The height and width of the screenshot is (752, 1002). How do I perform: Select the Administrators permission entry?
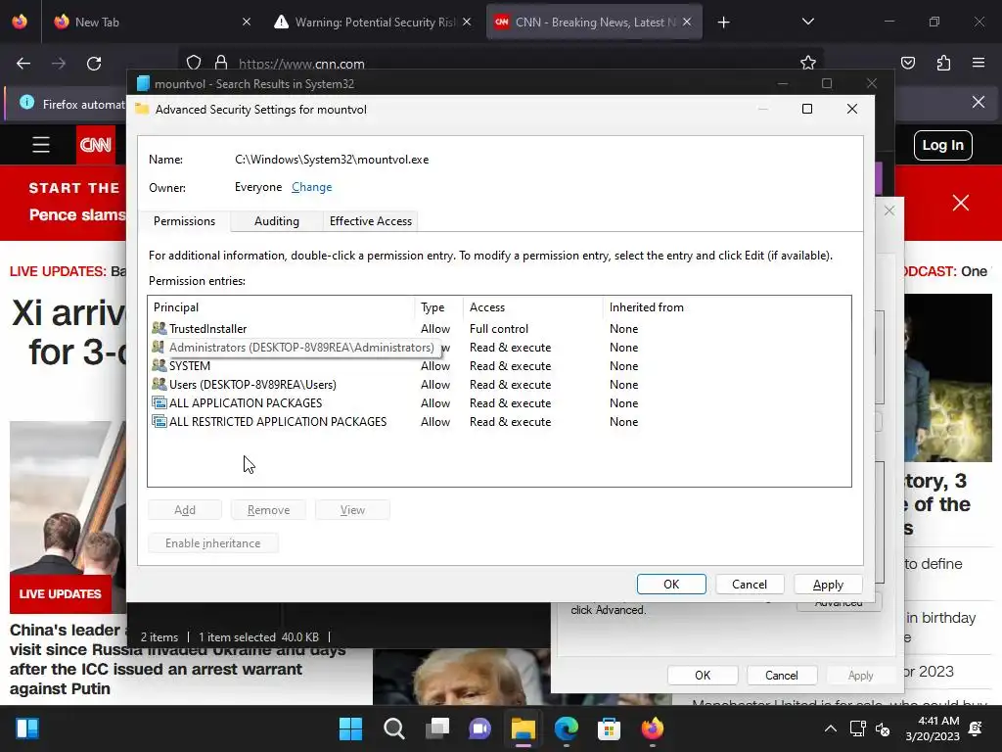click(x=498, y=348)
